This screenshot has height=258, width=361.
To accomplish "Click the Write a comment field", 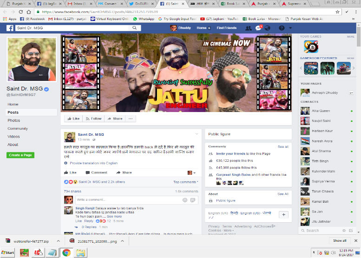I will point(125,200).
